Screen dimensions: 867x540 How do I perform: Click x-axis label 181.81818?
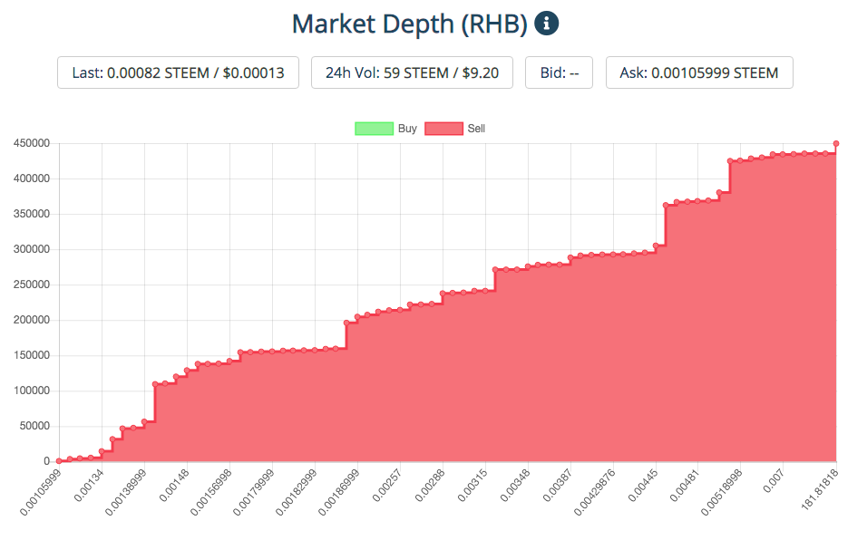820,489
